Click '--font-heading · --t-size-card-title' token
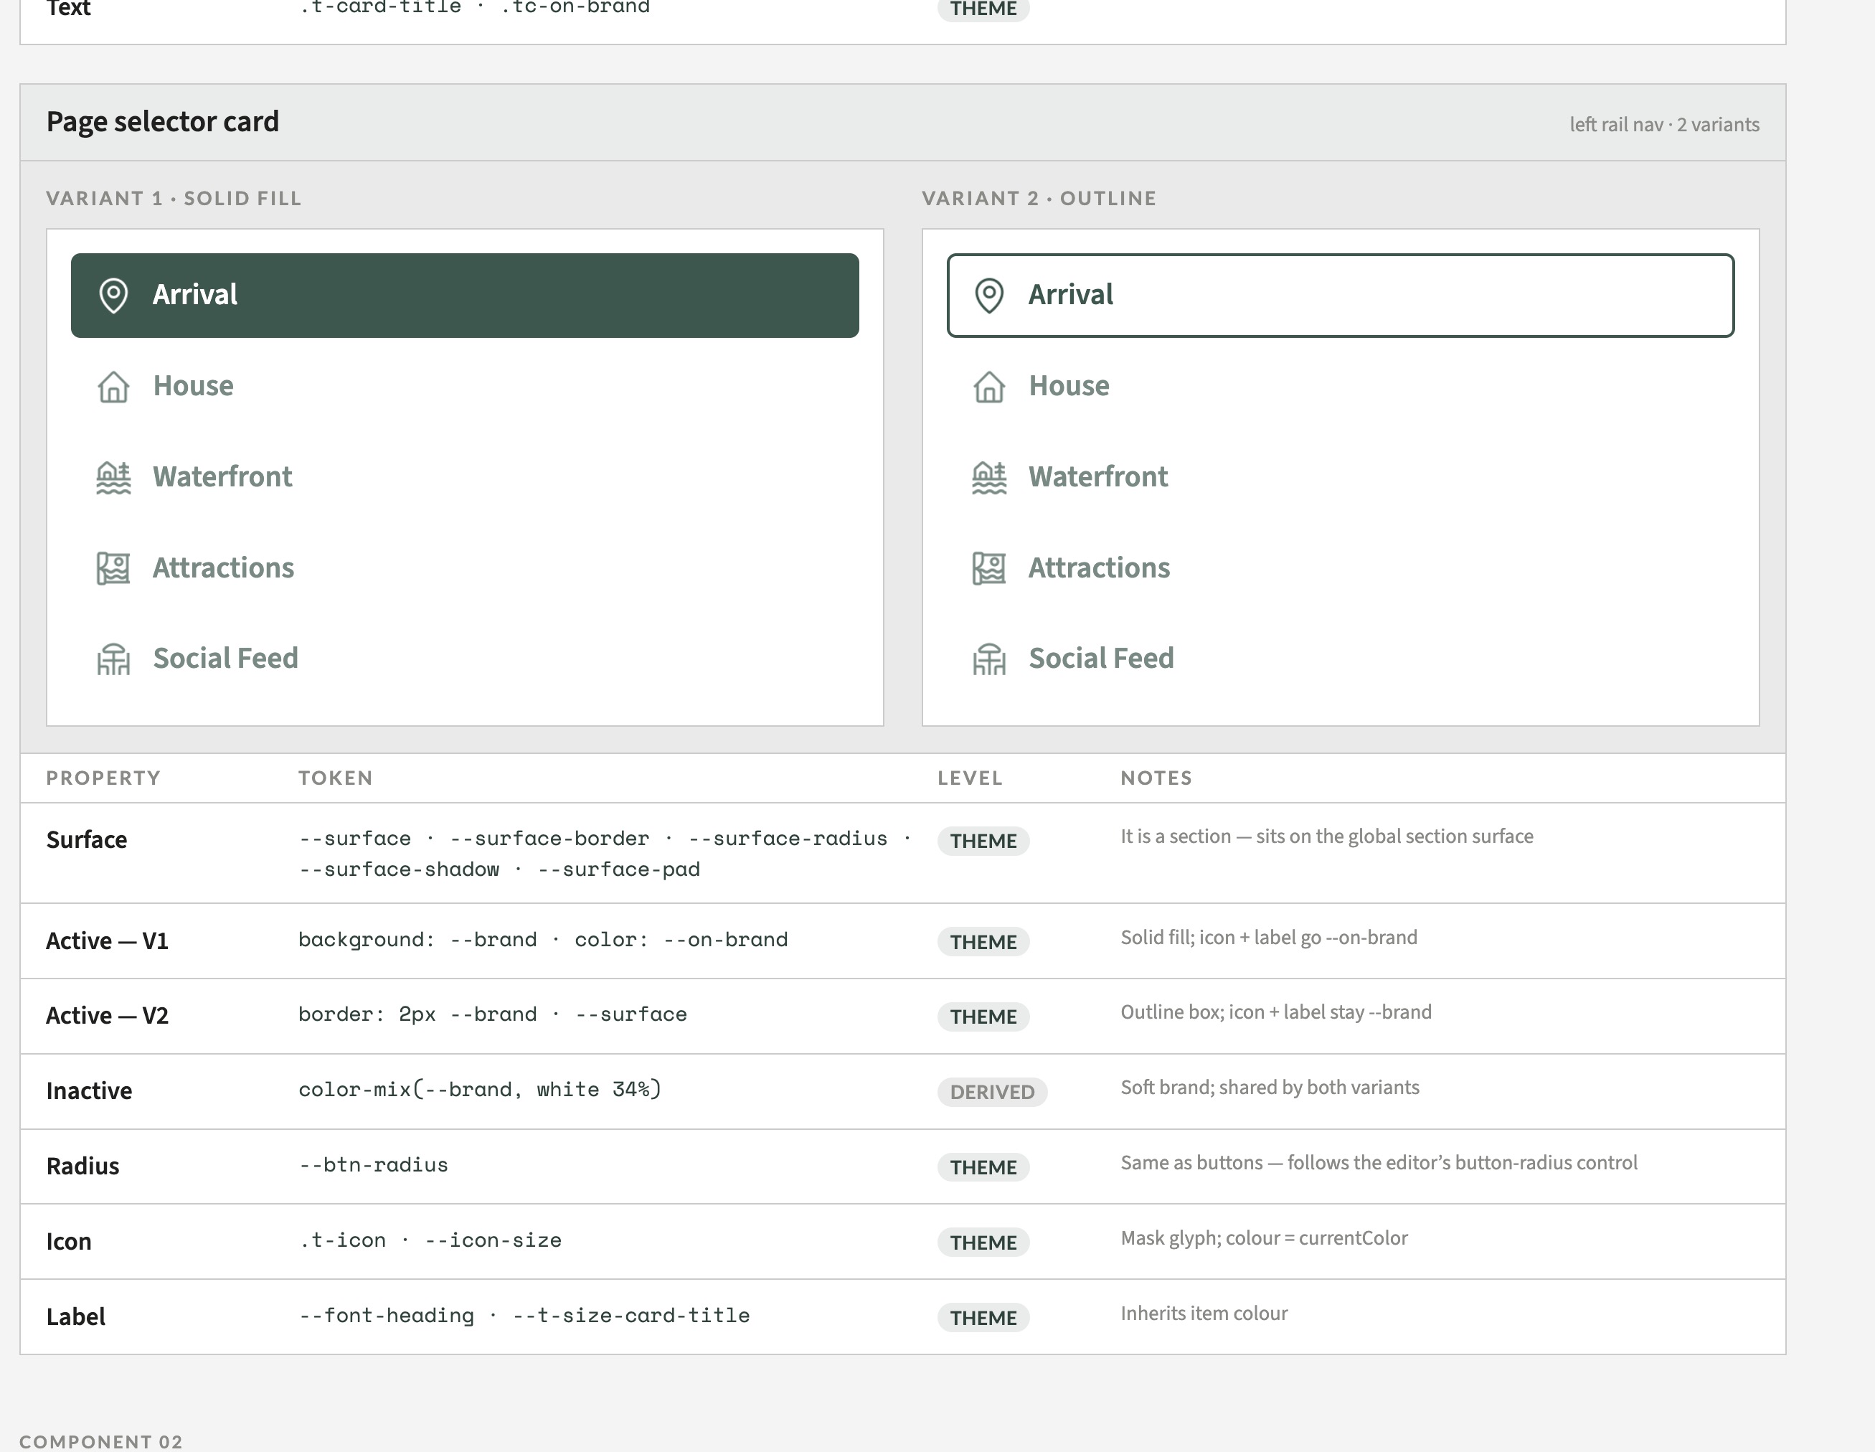 pos(524,1316)
